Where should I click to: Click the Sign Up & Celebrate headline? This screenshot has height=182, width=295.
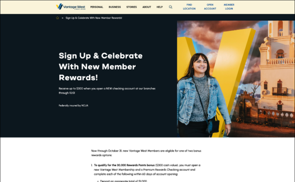(101, 67)
